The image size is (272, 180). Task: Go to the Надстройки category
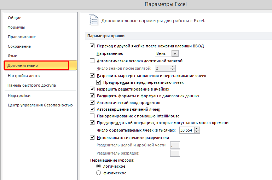pyautogui.click(x=19, y=95)
